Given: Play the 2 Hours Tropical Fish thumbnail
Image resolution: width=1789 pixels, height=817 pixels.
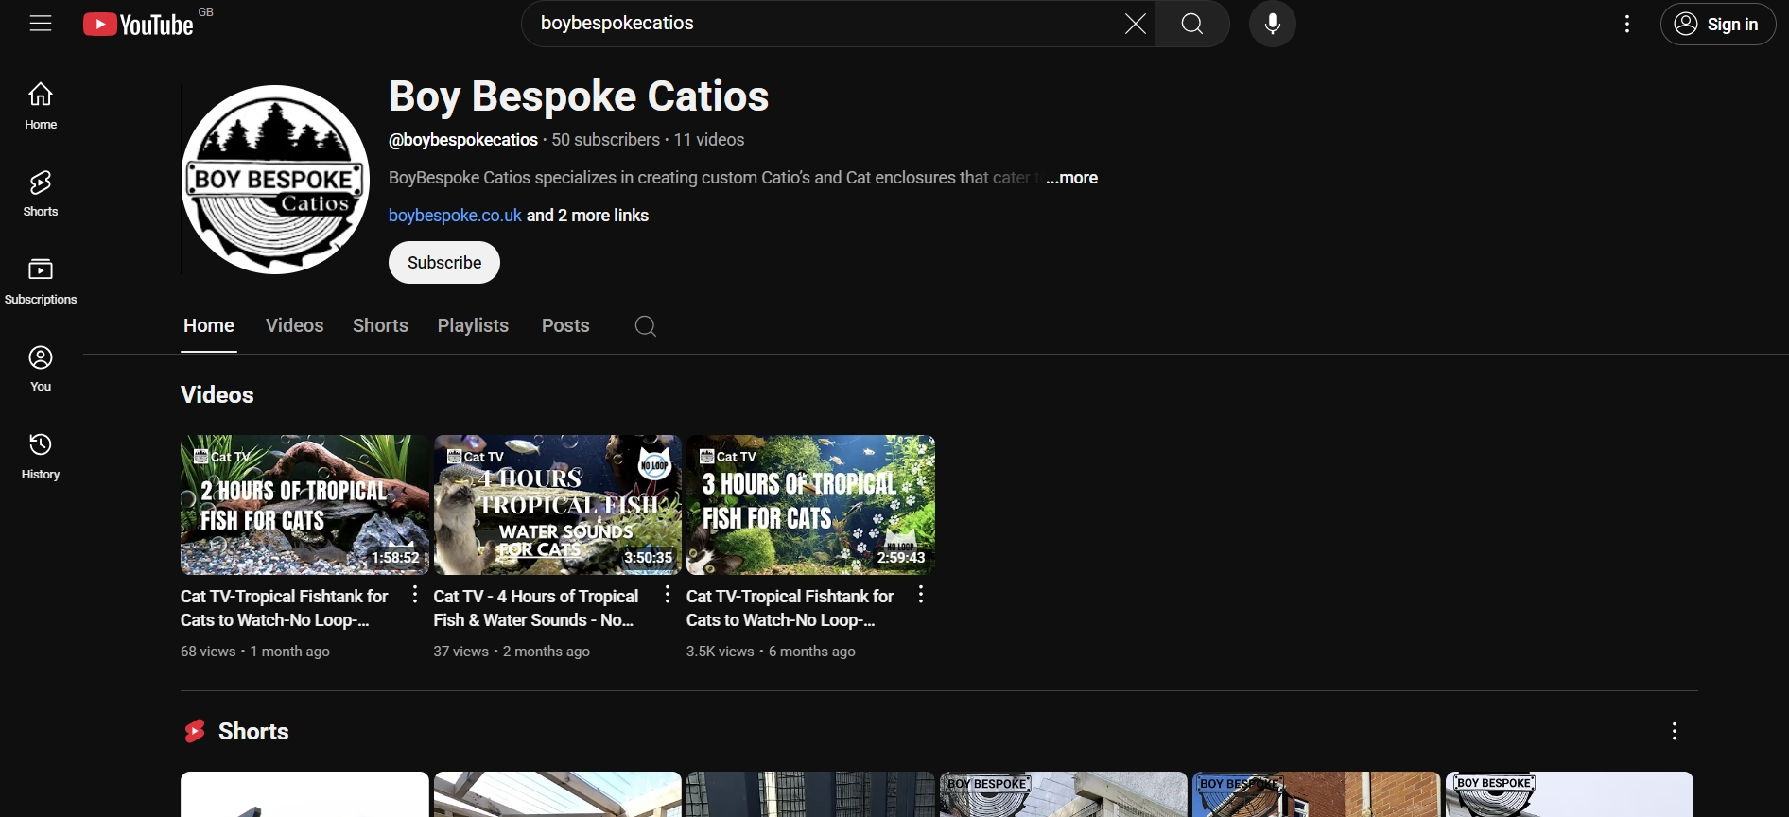Looking at the screenshot, I should click(304, 505).
